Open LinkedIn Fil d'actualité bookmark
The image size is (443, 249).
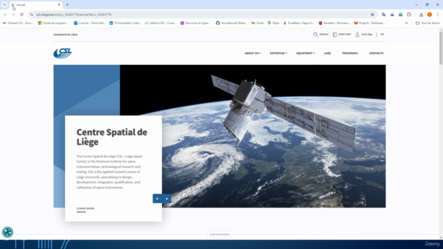[125, 23]
